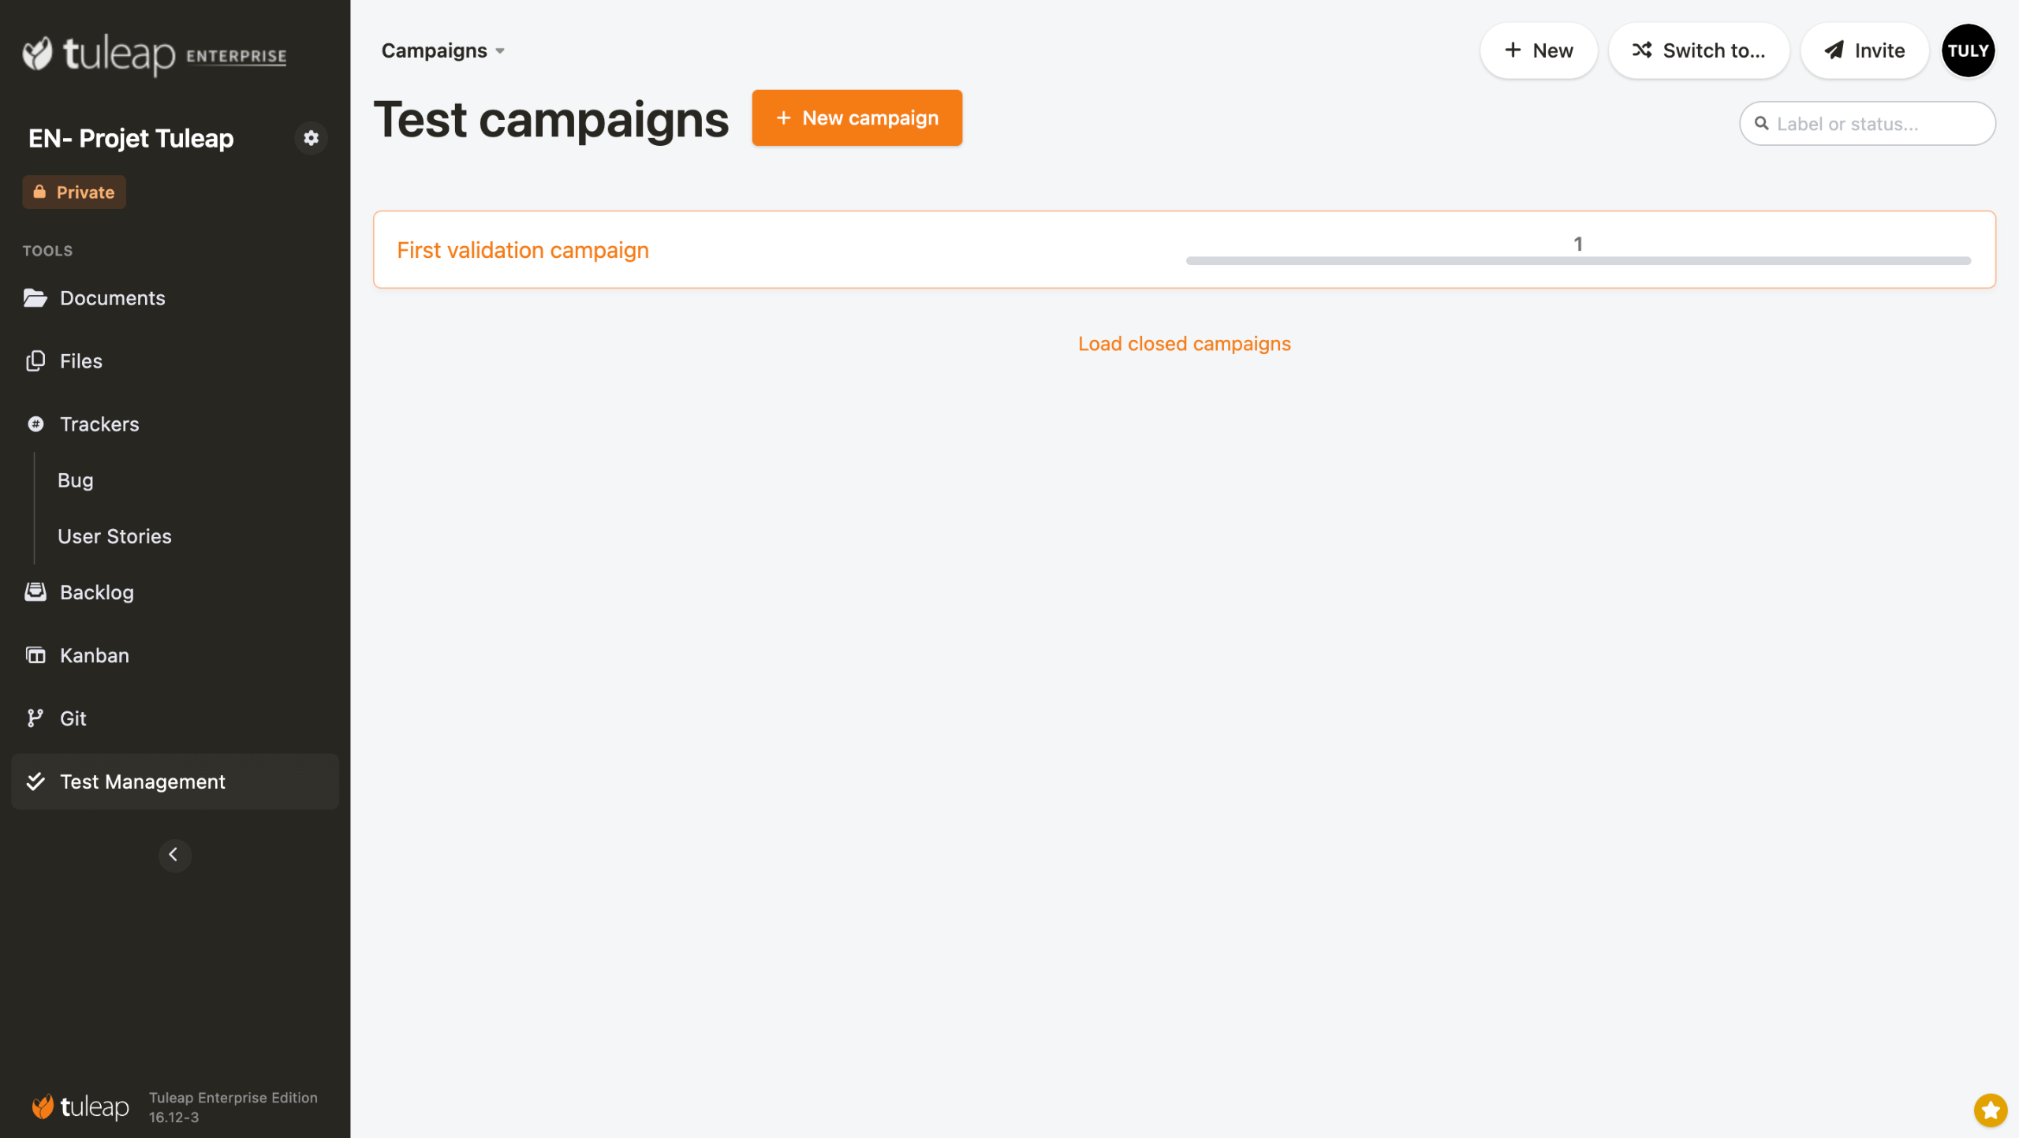This screenshot has width=2019, height=1138.
Task: Select Test Management in sidebar
Action: [x=143, y=782]
